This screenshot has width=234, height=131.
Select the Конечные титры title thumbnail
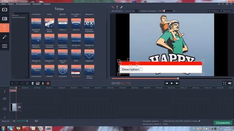point(36,23)
